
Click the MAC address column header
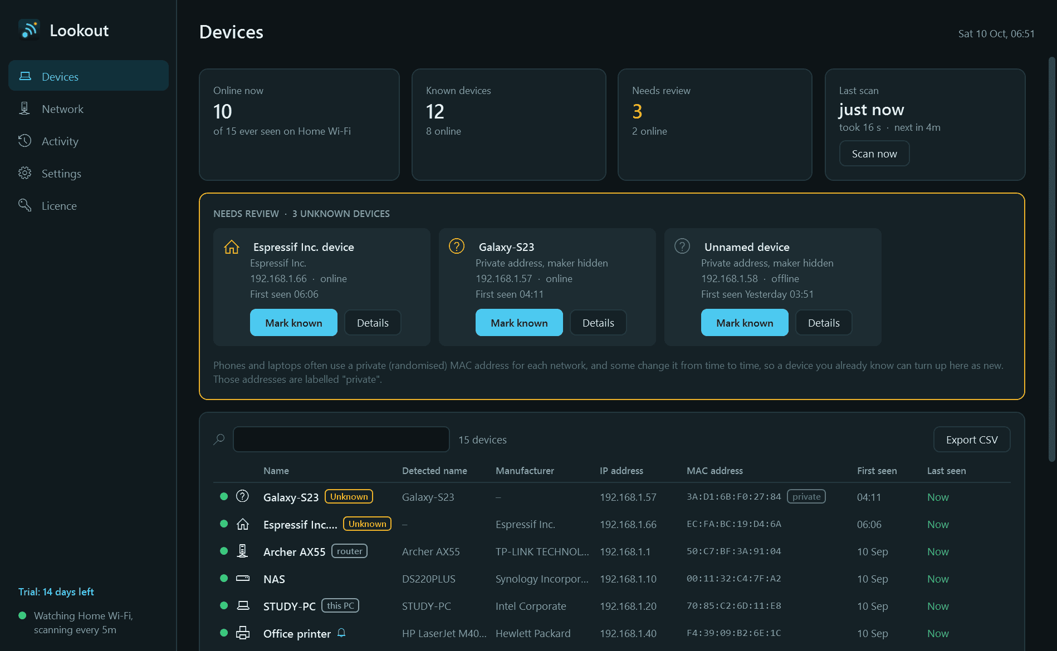tap(715, 471)
